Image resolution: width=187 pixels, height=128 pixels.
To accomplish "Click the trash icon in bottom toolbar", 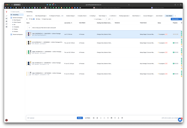I will point(122,118).
